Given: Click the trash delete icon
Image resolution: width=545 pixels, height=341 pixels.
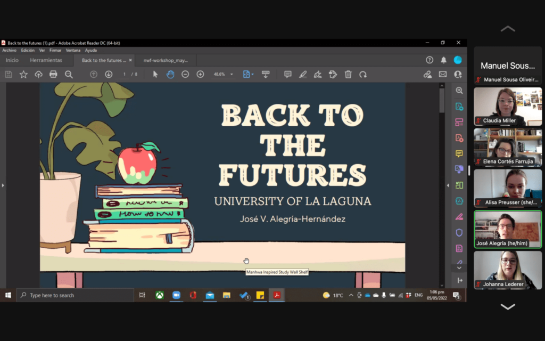Looking at the screenshot, I should pyautogui.click(x=348, y=75).
